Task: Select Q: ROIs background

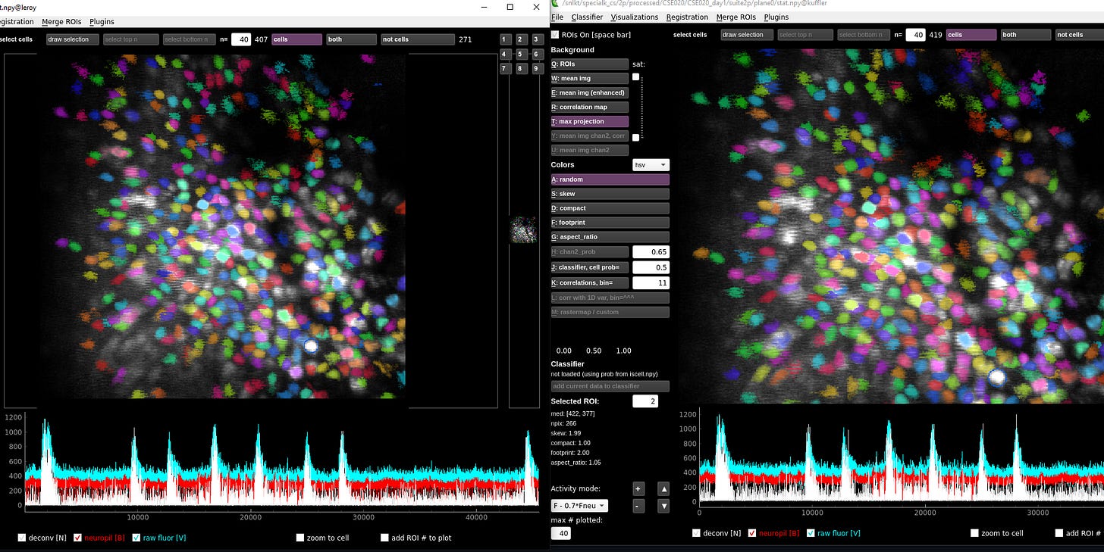Action: point(589,64)
